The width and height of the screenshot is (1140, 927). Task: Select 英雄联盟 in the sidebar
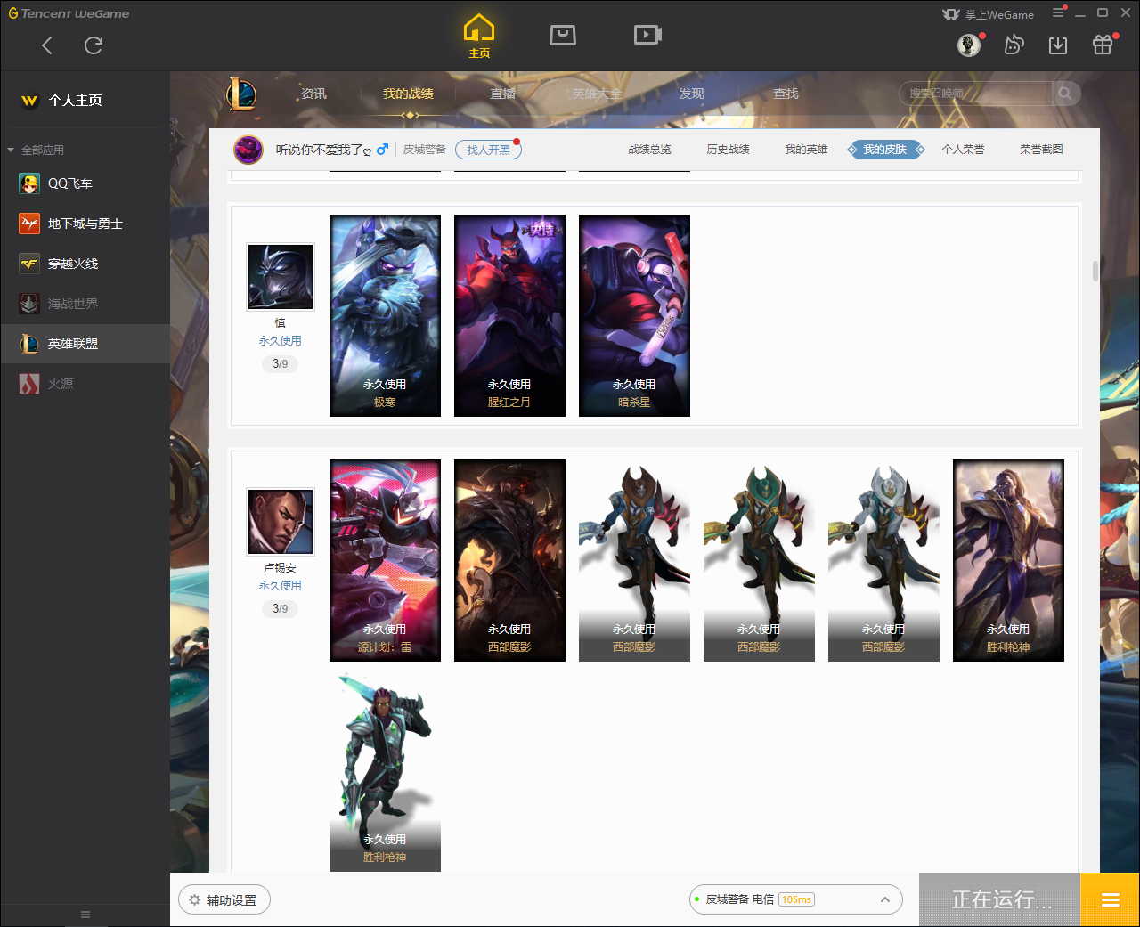(85, 344)
